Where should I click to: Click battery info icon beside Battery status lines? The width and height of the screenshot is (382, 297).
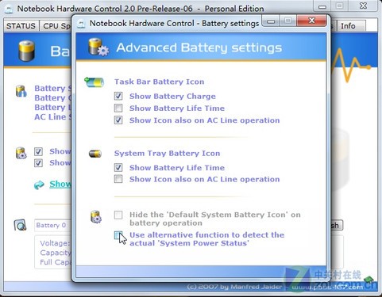[x=21, y=91]
